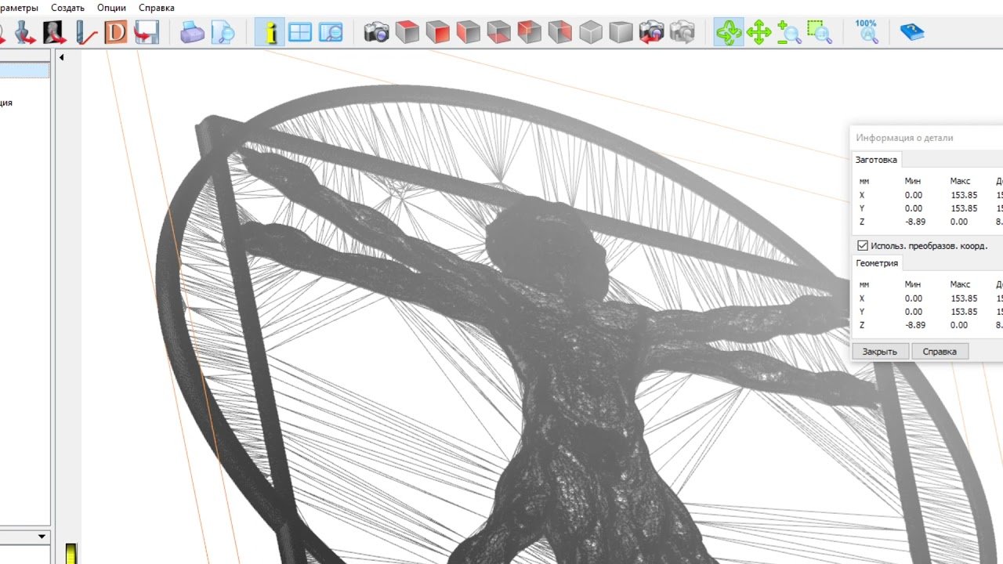Select the plain isometric cube view
This screenshot has height=564, width=1003.
click(591, 32)
